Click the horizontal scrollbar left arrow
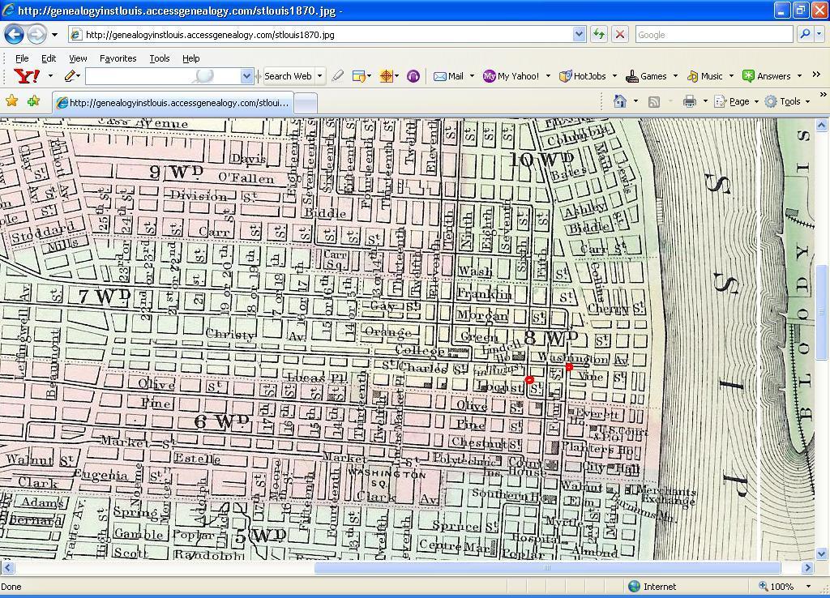This screenshot has height=598, width=830. pos(6,567)
